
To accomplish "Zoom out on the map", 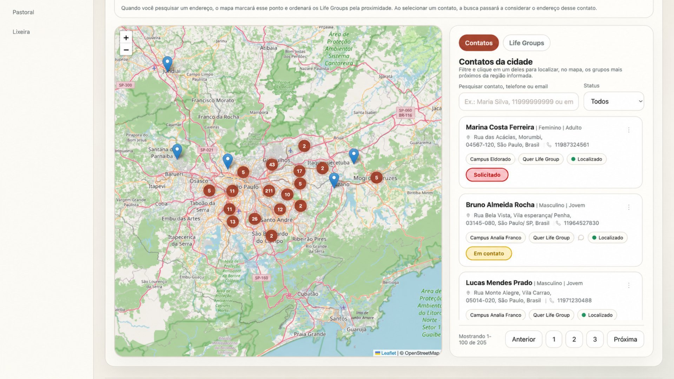I will pyautogui.click(x=126, y=50).
